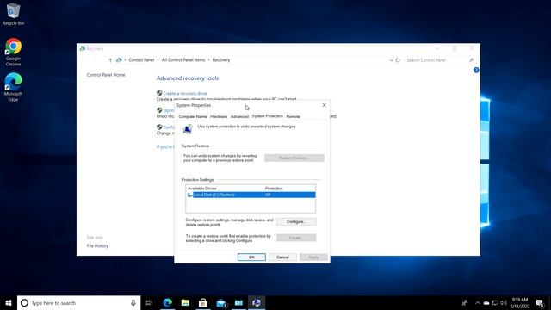Viewport: 551px width, 310px height.
Task: Click the Configure button
Action: coord(296,222)
